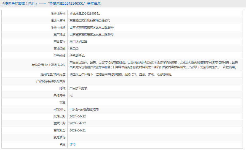Click the intended use text 供医疗工作环境下
This screenshot has height=151, width=246.
121,74
